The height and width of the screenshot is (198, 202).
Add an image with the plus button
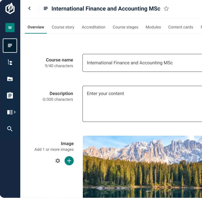[x=69, y=161]
